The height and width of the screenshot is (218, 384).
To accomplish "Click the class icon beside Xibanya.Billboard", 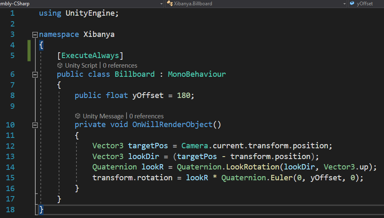I will pyautogui.click(x=170, y=3).
